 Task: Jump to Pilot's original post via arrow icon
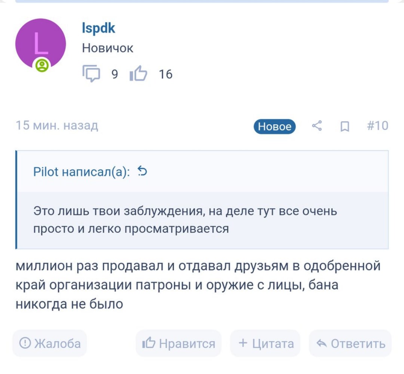143,171
